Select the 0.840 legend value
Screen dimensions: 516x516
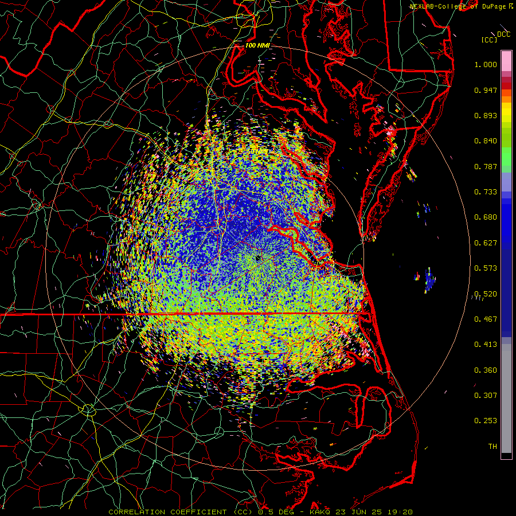[x=486, y=141]
